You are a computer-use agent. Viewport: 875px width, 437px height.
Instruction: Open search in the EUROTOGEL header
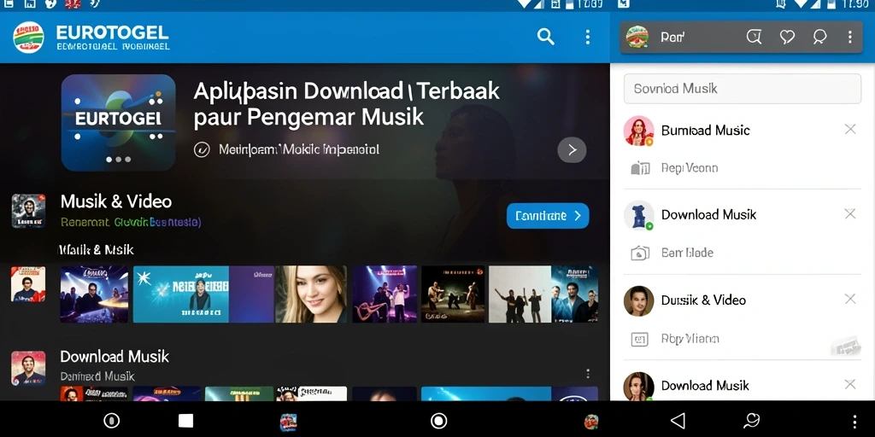pos(546,37)
